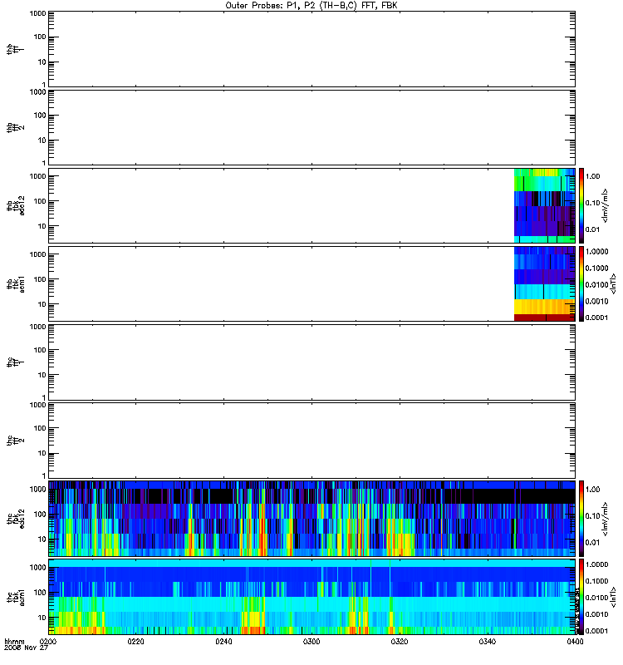
Task: Click the 'thc fff 2' panel axis label
Action: point(15,441)
